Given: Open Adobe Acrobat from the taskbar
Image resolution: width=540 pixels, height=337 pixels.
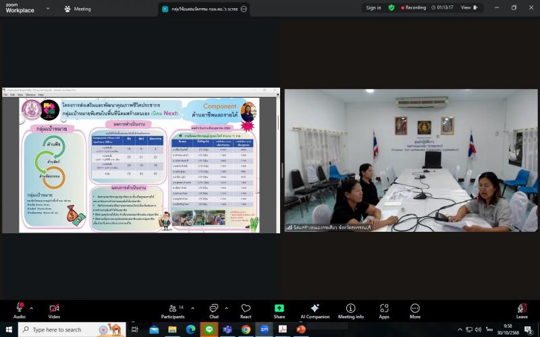Looking at the screenshot, I should (x=282, y=330).
